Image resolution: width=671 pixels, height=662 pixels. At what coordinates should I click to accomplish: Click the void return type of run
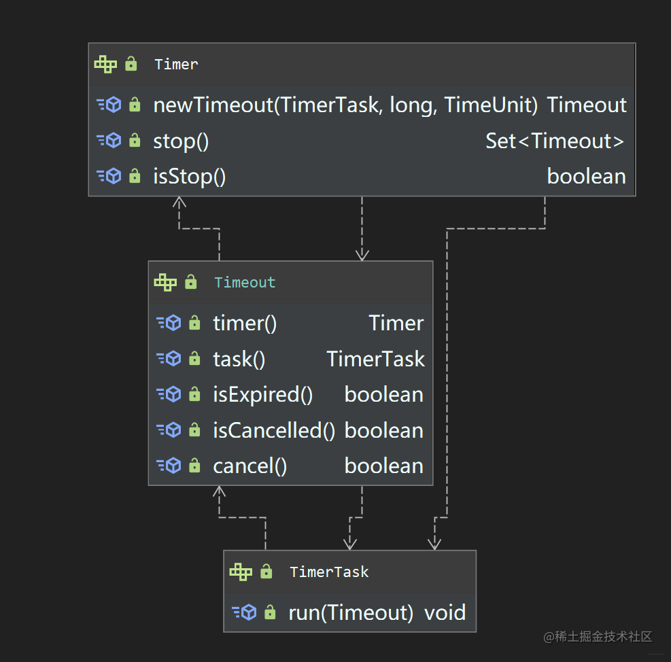[445, 612]
